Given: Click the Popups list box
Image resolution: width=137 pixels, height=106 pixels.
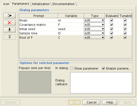Looking at the screenshot, I should tap(35, 82).
